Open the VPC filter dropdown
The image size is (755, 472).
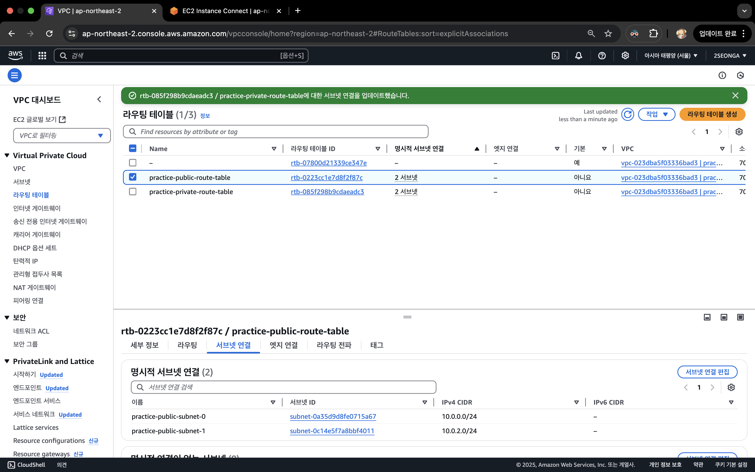point(62,136)
